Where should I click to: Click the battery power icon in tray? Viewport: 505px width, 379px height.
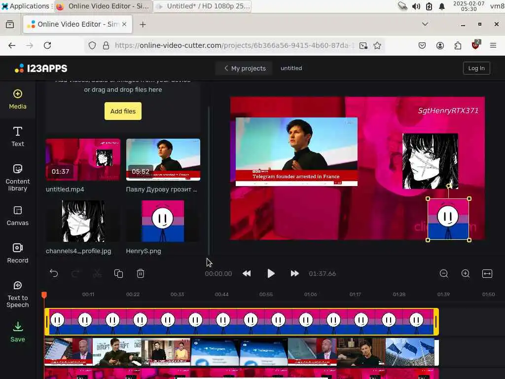point(429,6)
